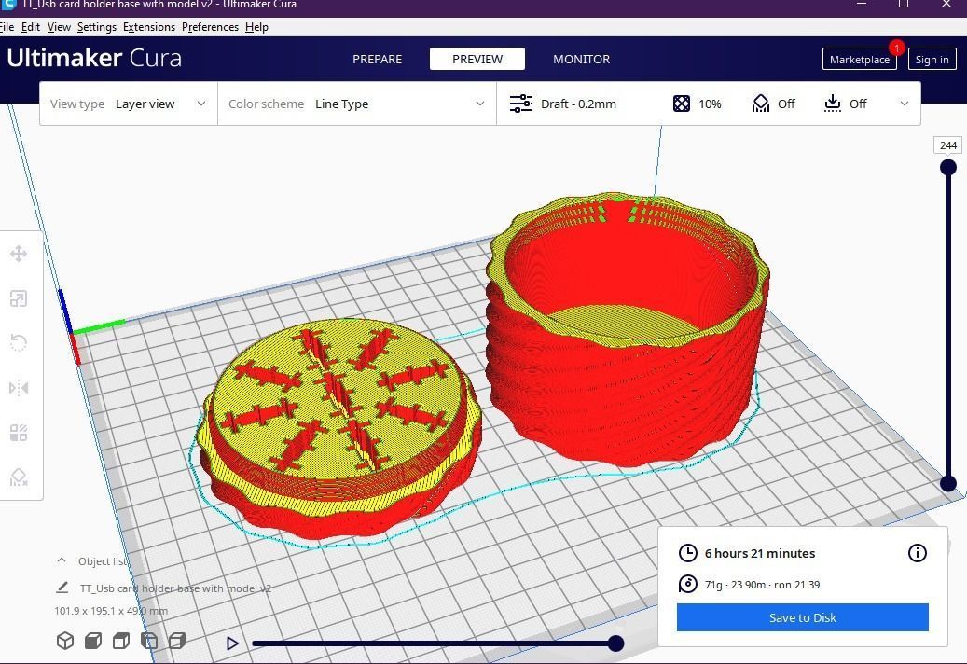Click the build plate adhesion Off icon
Image resolution: width=967 pixels, height=664 pixels.
833,104
